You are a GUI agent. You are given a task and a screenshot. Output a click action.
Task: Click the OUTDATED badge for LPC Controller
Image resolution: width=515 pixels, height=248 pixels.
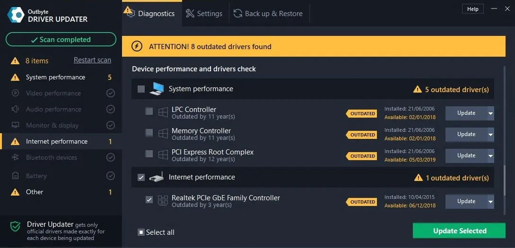(x=362, y=113)
